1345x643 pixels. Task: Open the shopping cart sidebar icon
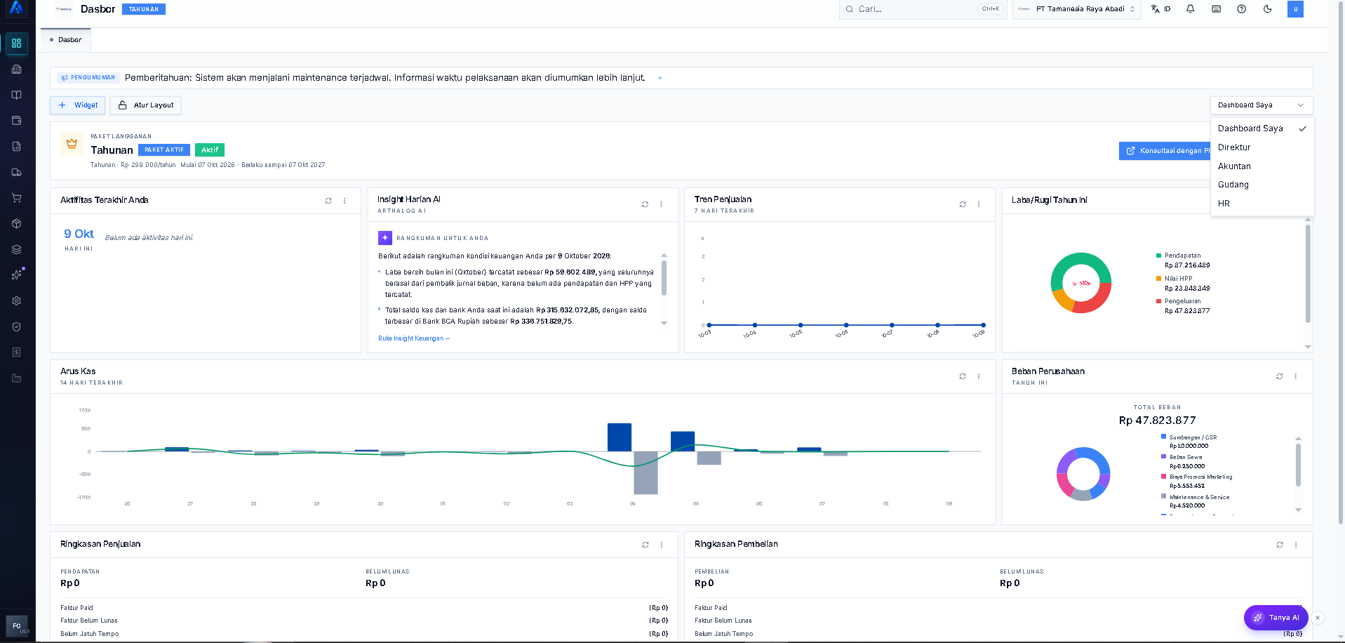tap(17, 198)
